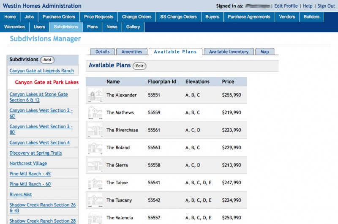This screenshot has height=224, width=338.
Task: Open the Plans nav item
Action: coord(92,27)
